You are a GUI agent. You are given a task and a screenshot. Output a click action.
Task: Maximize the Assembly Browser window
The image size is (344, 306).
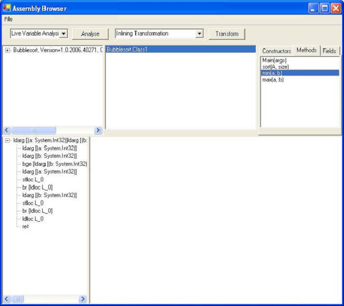(x=325, y=8)
